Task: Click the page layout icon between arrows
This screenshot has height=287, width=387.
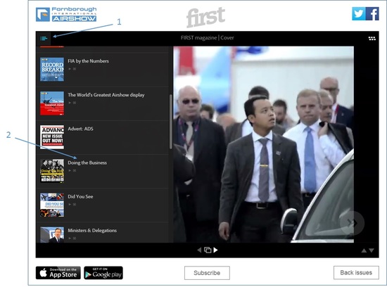Action: [208, 250]
